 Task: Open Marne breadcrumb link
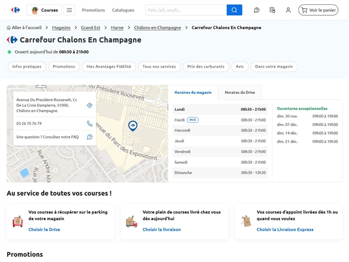[117, 28]
